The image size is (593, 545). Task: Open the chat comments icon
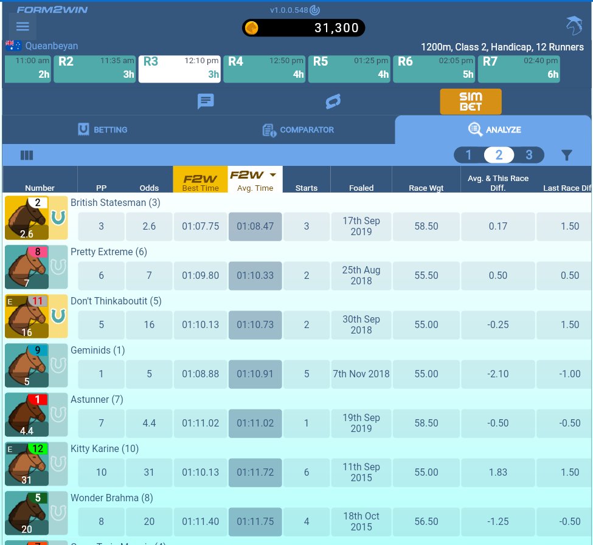pos(206,101)
